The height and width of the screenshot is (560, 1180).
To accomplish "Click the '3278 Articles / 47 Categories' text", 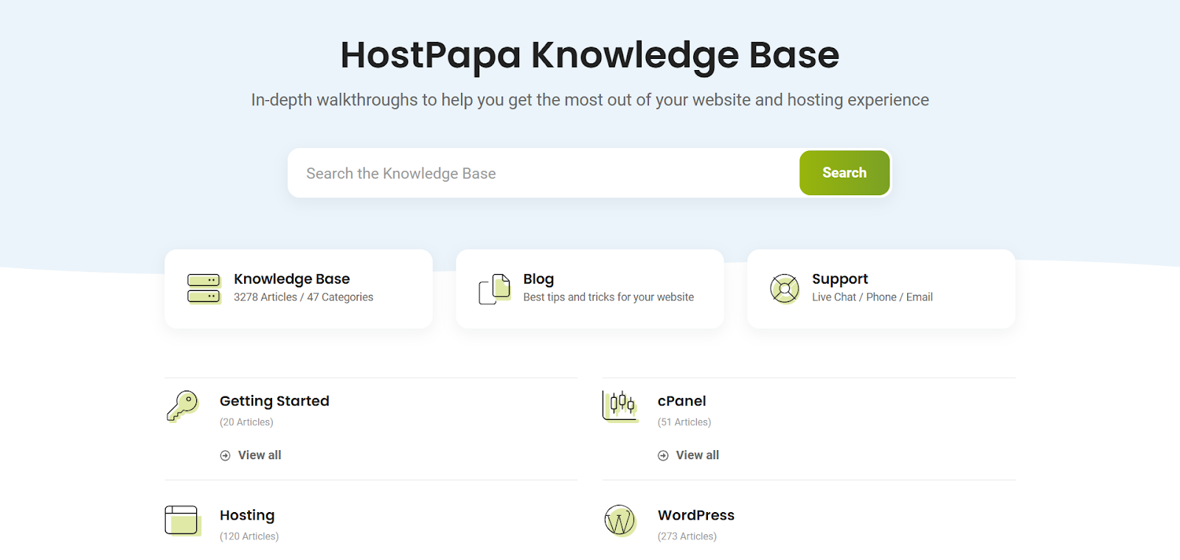I will pos(304,297).
